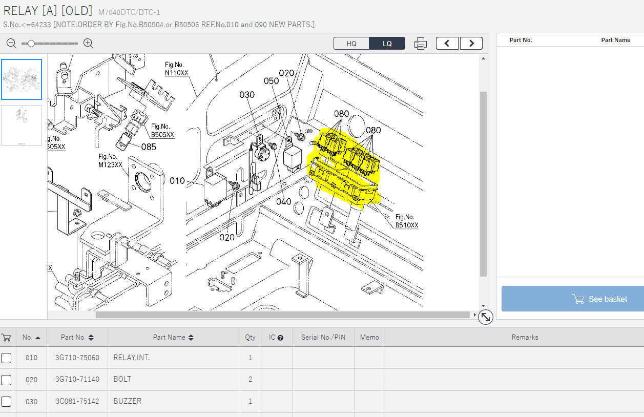The width and height of the screenshot is (644, 417).
Task: Go to the previous diagram page
Action: 447,44
